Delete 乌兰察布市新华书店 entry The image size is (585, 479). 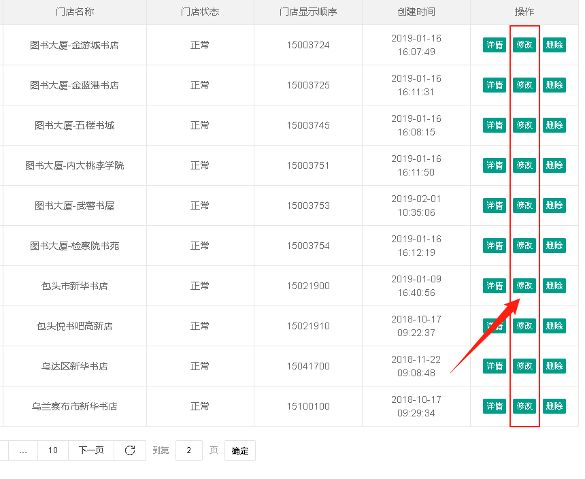(x=554, y=406)
